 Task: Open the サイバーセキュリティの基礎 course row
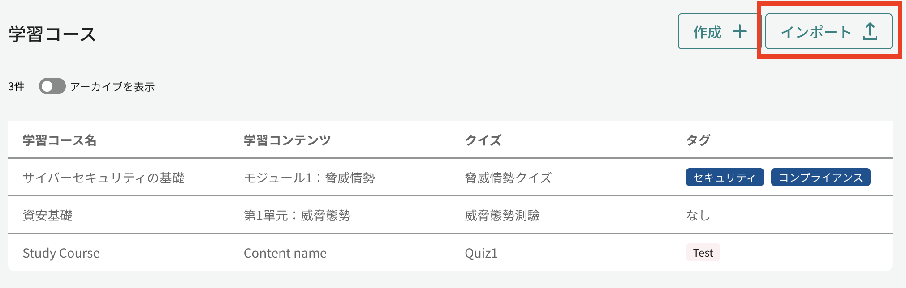pos(450,178)
